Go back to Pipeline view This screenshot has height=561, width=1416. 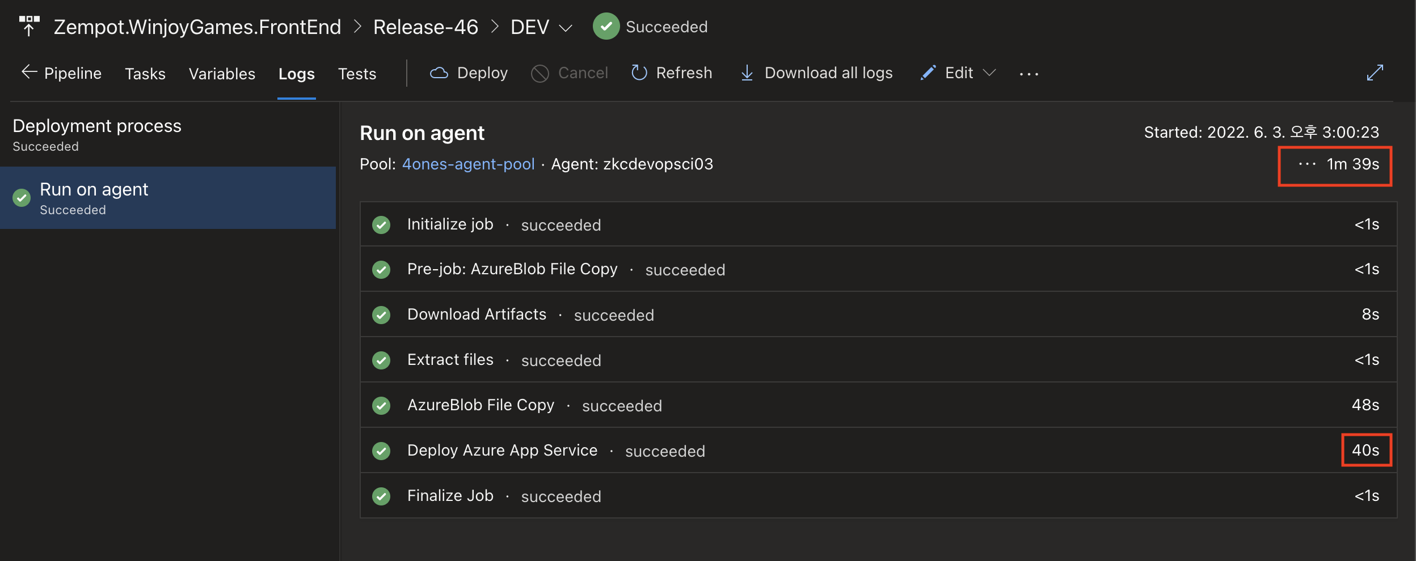61,73
